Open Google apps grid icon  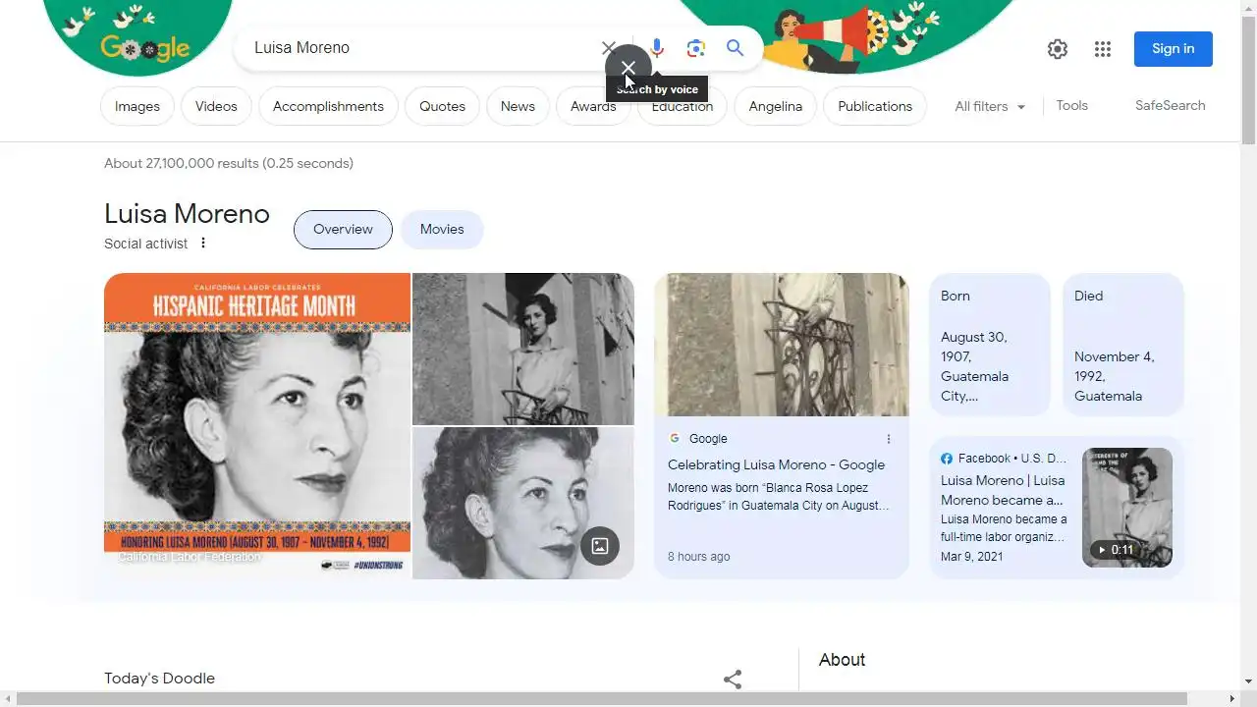tap(1103, 49)
